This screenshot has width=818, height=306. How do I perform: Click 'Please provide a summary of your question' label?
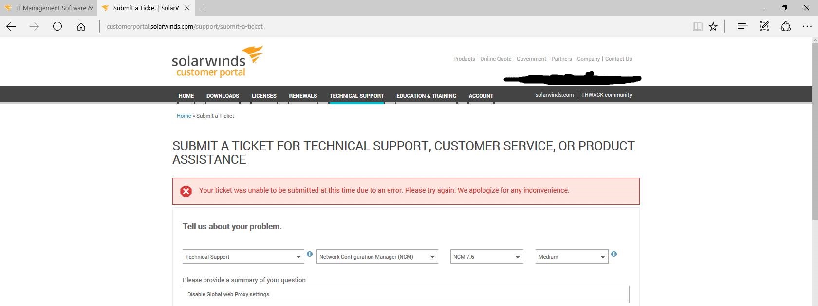pos(244,280)
